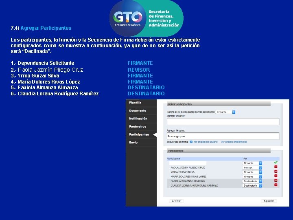Select row FABIOLA ALMANZA ALMANZA in table
The height and width of the screenshot is (220, 293).
[x=223, y=181]
